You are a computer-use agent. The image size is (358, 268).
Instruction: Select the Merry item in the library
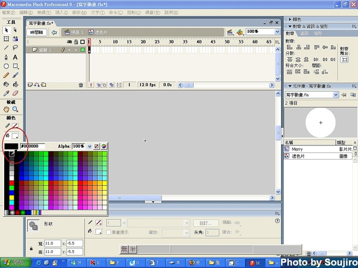pyautogui.click(x=298, y=149)
